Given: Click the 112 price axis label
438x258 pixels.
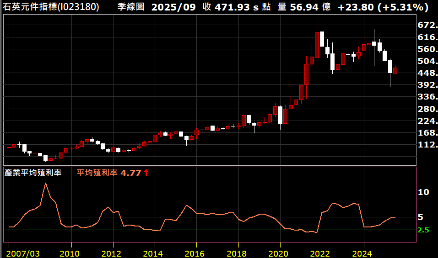Looking at the screenshot, I should point(427,145).
